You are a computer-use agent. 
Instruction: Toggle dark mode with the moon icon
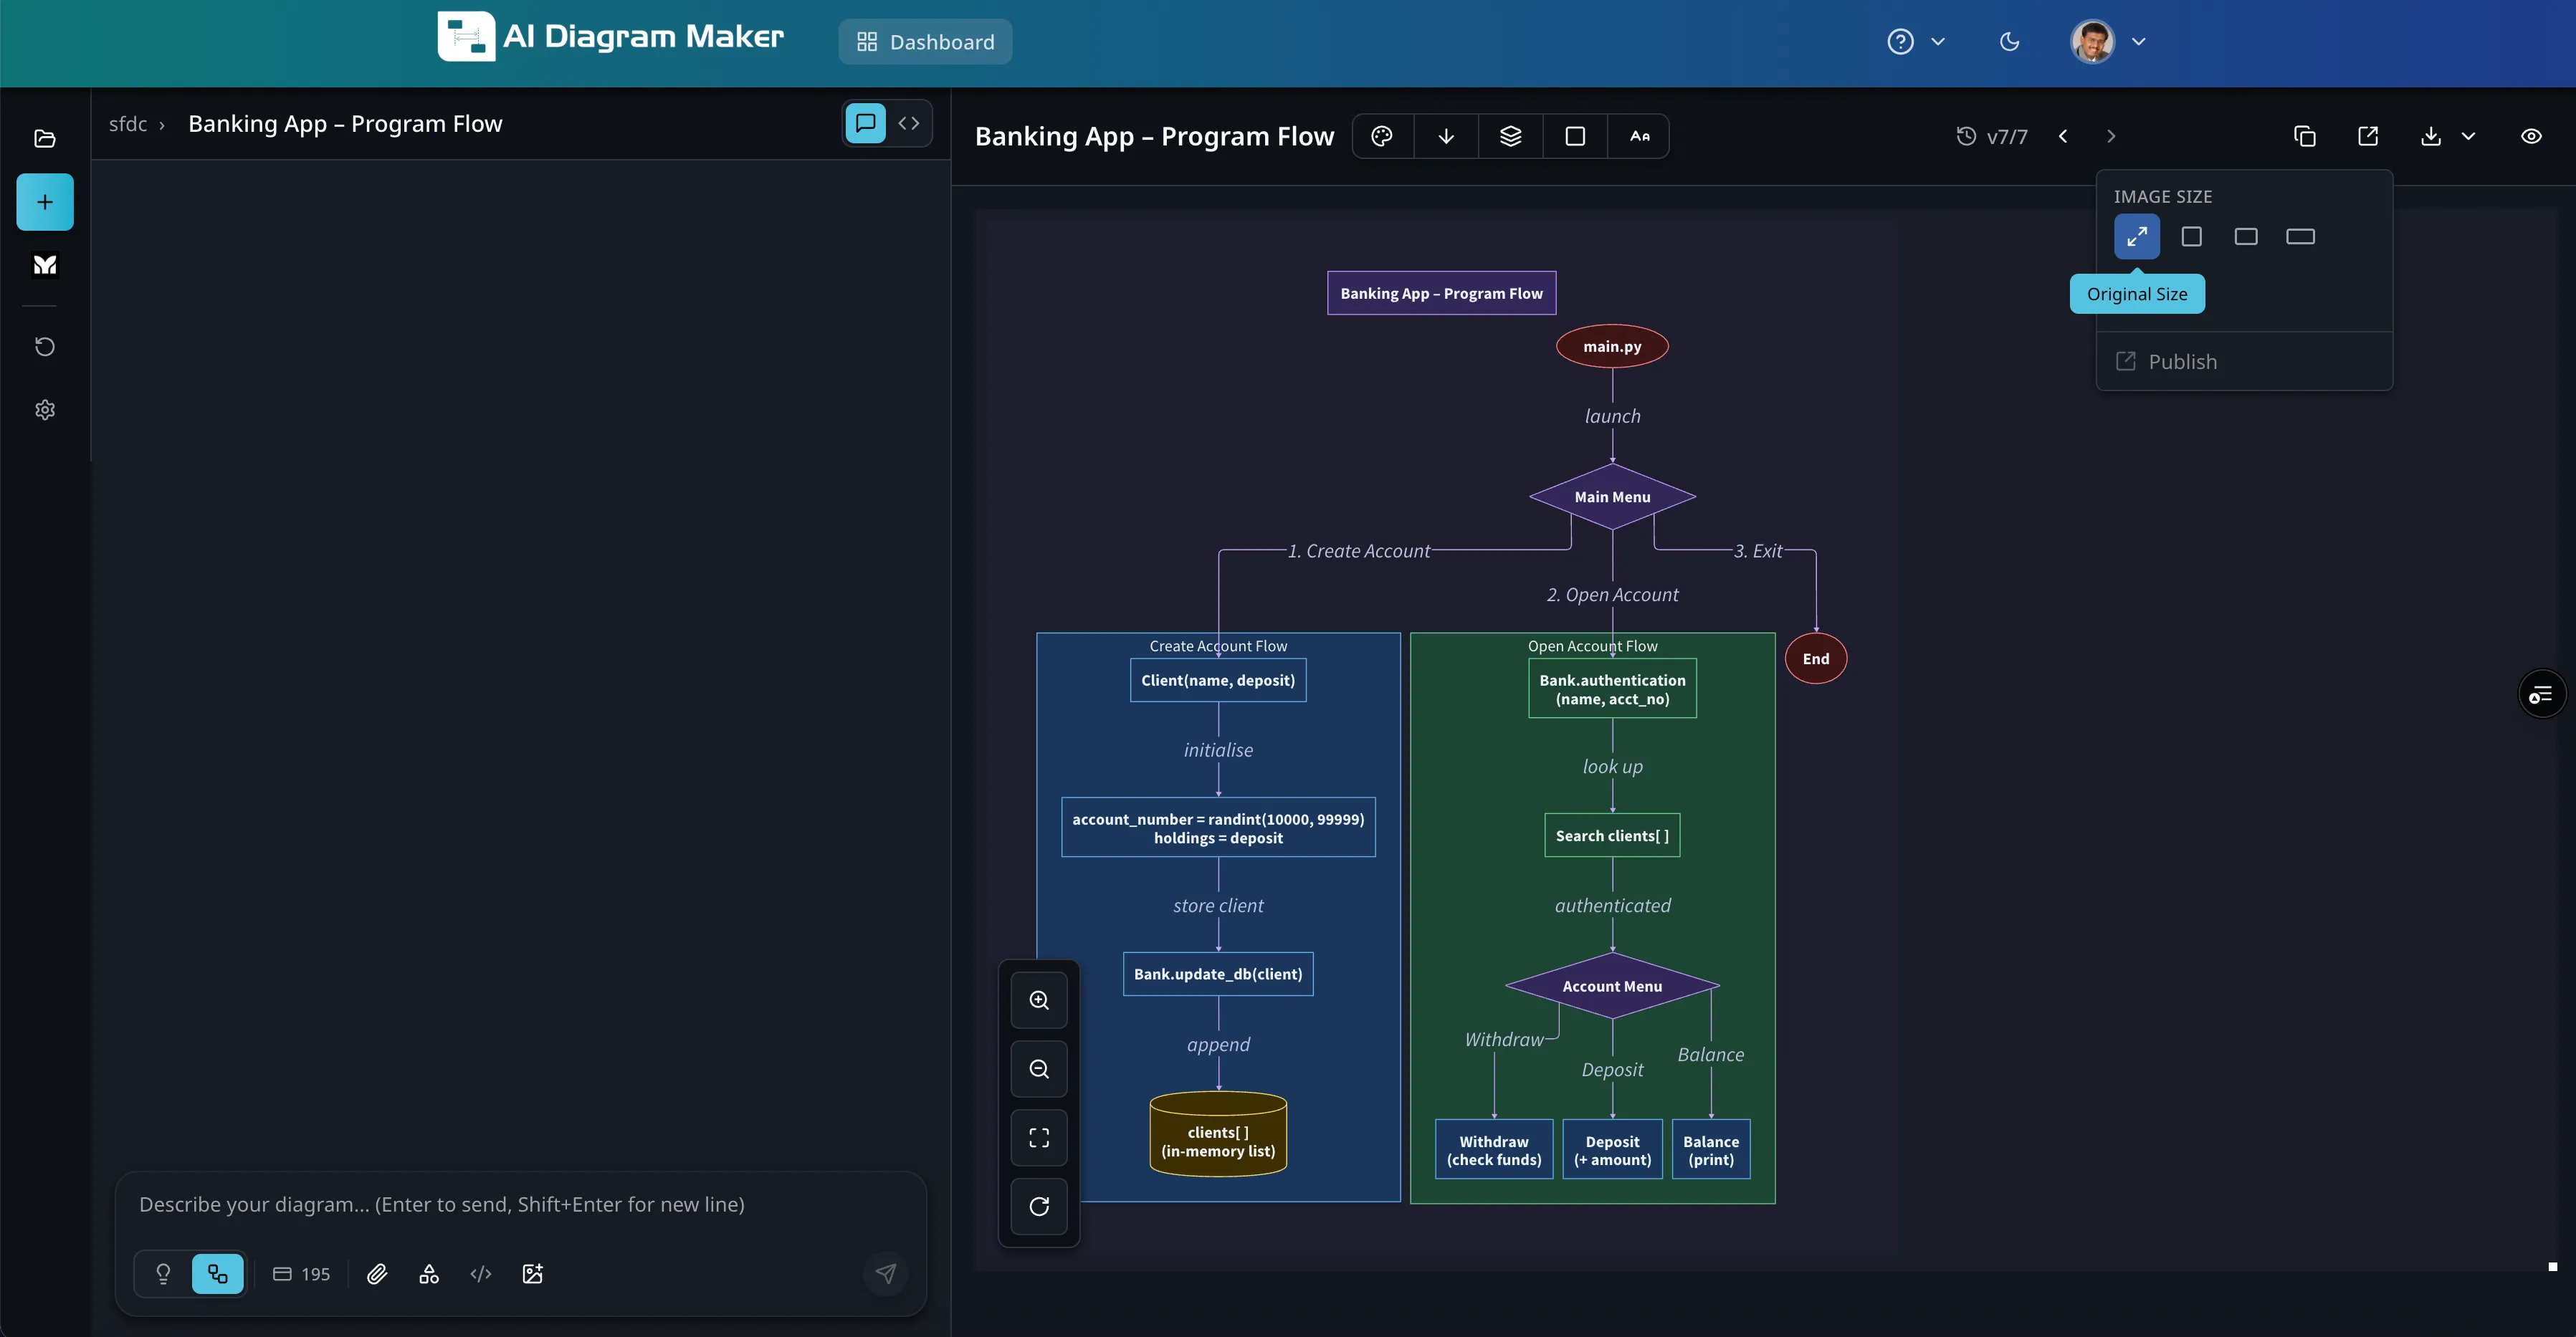tap(2010, 42)
